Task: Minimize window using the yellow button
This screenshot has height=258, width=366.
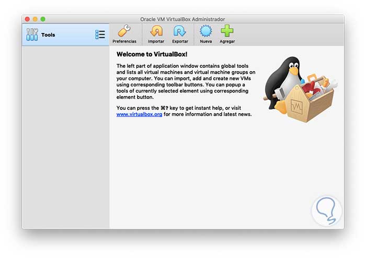Action: coord(35,19)
